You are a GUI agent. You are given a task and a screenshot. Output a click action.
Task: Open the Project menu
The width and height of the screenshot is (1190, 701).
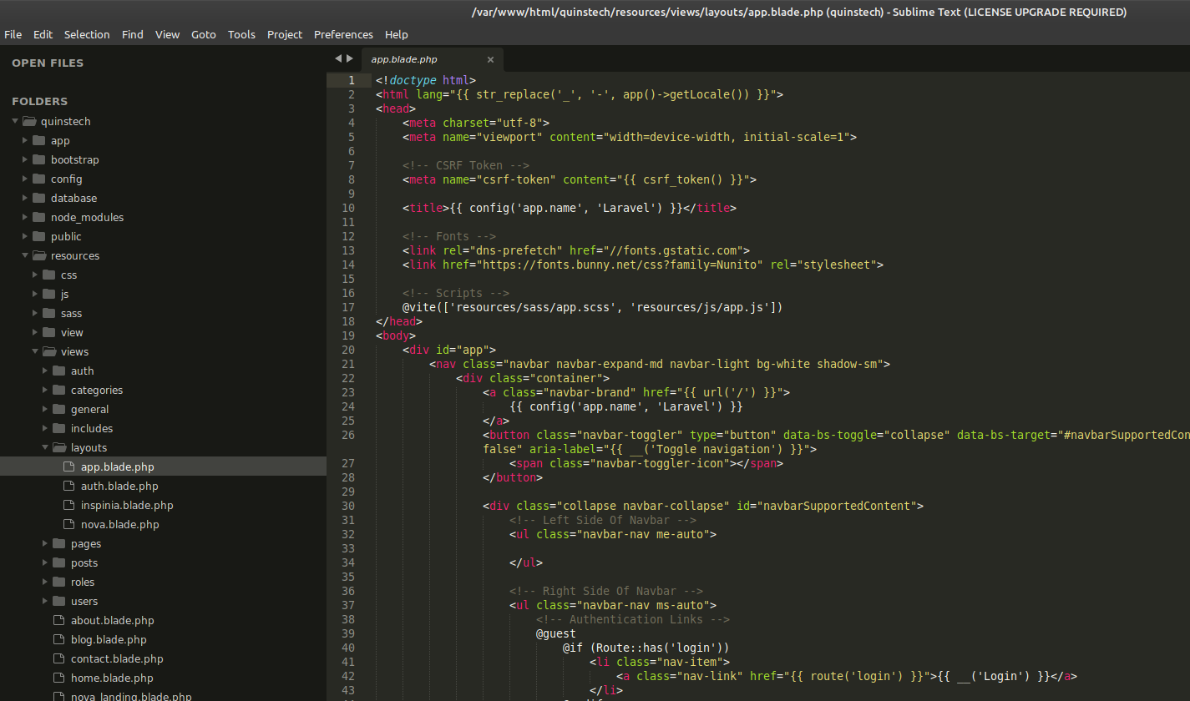(285, 34)
